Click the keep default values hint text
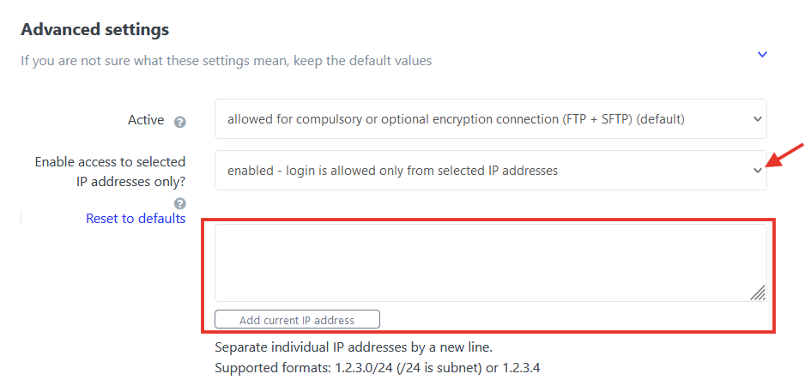This screenshot has height=386, width=805. point(226,61)
